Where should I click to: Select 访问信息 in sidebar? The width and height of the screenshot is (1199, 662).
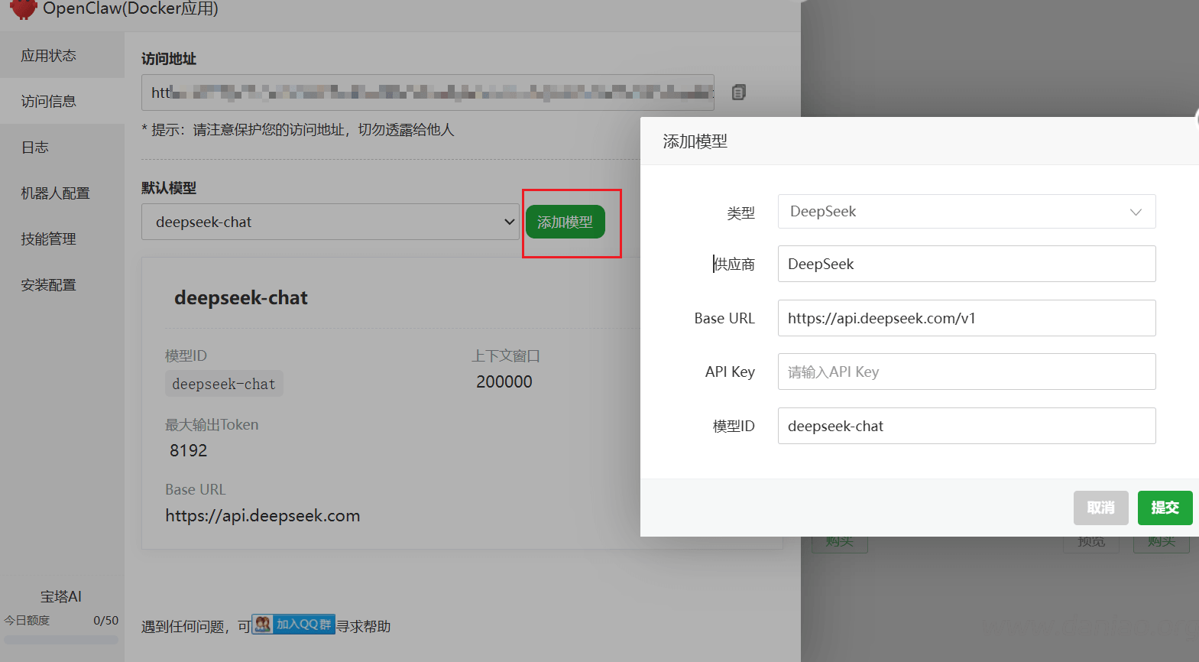(x=49, y=102)
